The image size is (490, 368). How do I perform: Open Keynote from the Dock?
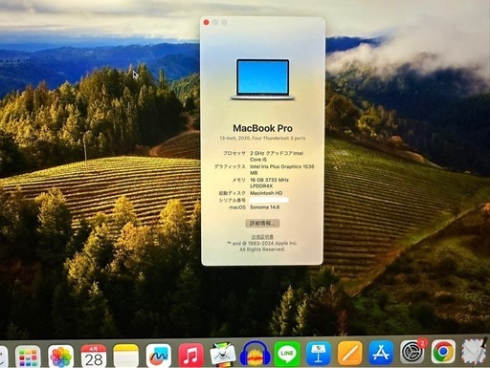point(319,353)
